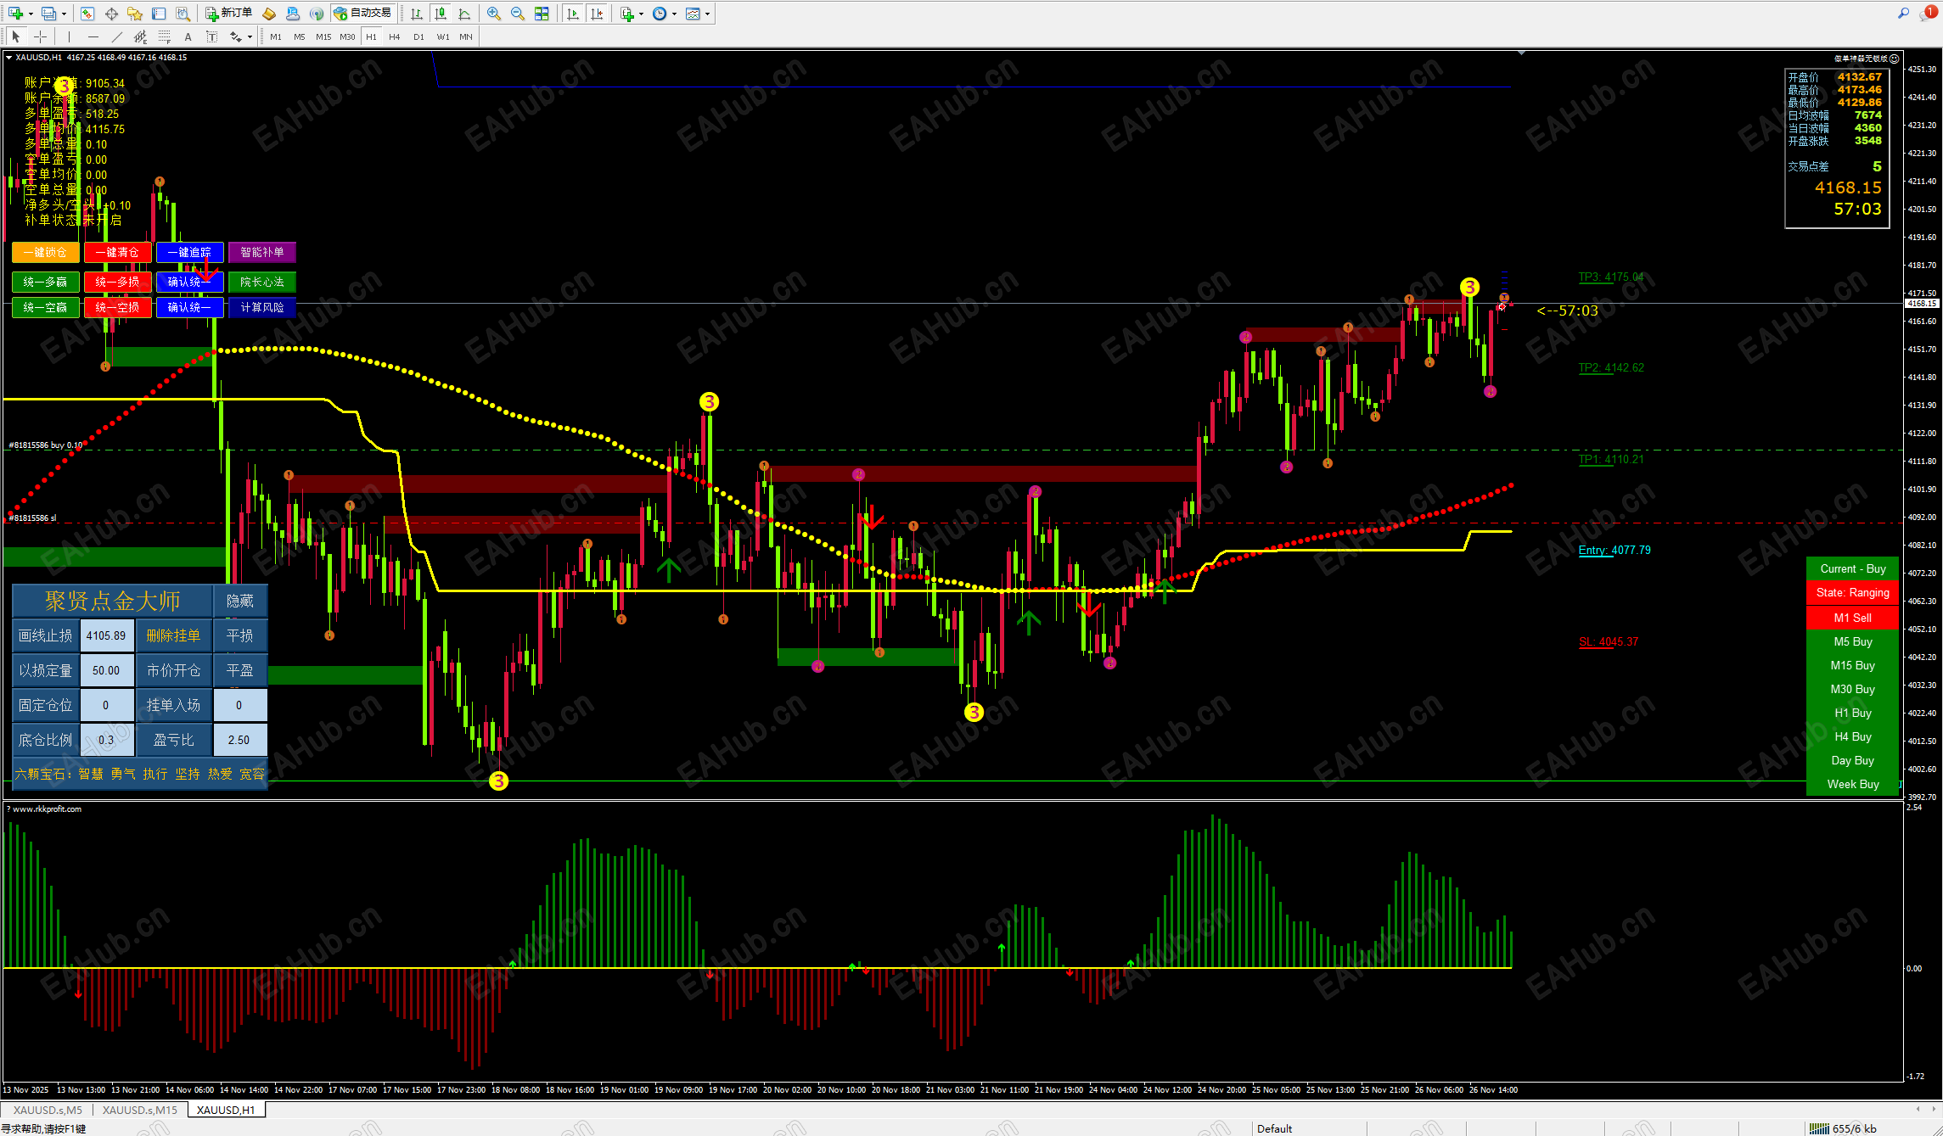Click the 一键清仓 red button
The image size is (1943, 1136).
pyautogui.click(x=117, y=252)
